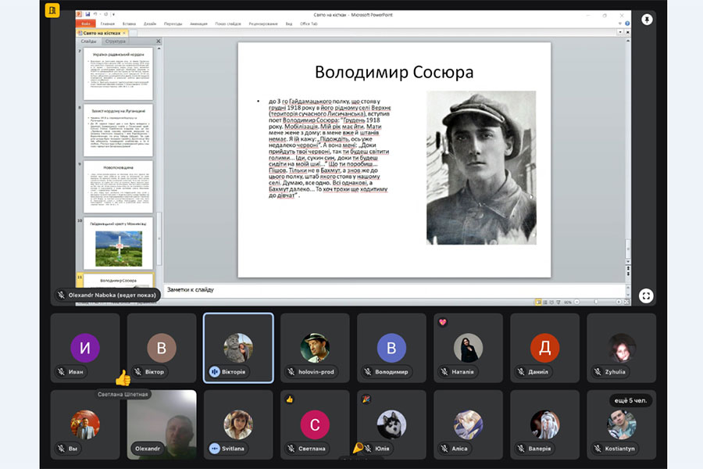
Task: Adjust the zoom slider in PowerPoint's status bar
Action: [597, 301]
